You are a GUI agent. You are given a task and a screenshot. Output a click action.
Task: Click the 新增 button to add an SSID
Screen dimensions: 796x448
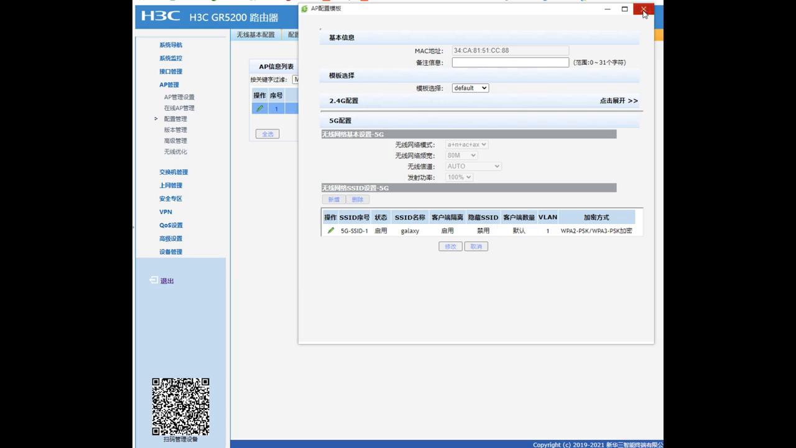334,199
